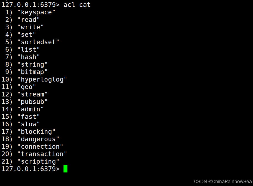Select the "scripting" category text

38,161
